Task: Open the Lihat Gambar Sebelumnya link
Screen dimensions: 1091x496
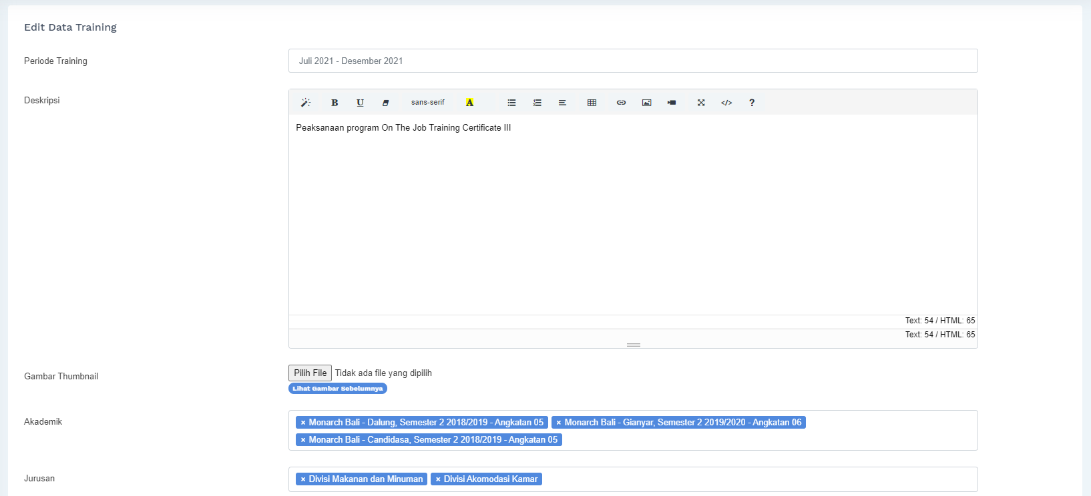Action: click(x=338, y=389)
